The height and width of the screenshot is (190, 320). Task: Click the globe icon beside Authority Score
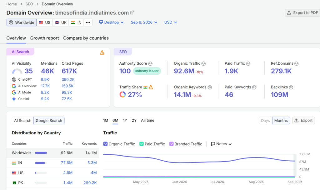[x=150, y=64]
